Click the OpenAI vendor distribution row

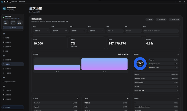point(56,107)
